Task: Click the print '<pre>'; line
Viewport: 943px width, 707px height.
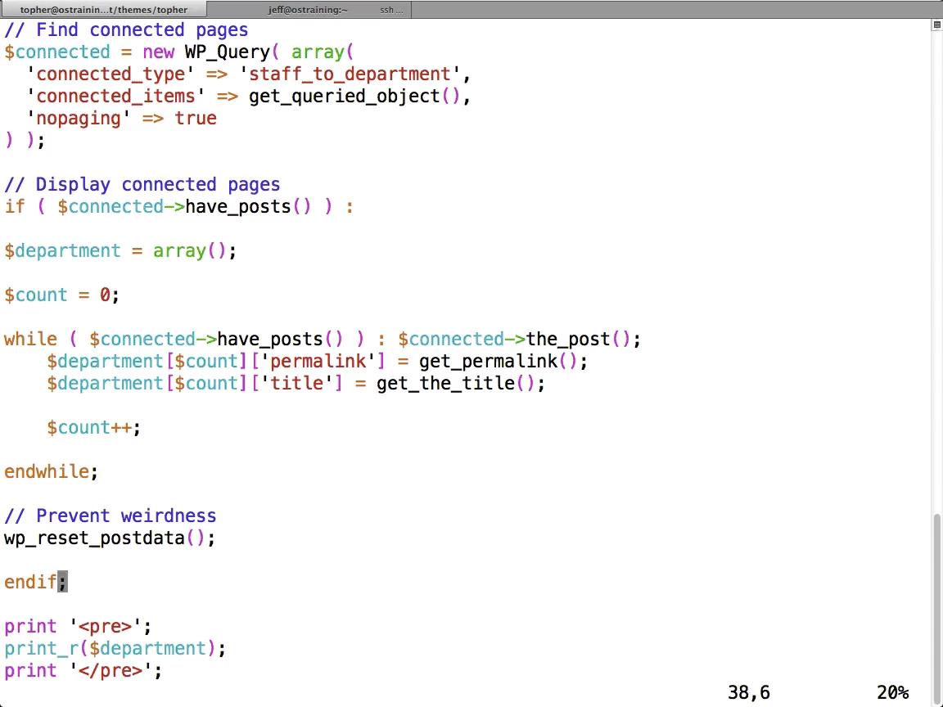Action: 79,627
